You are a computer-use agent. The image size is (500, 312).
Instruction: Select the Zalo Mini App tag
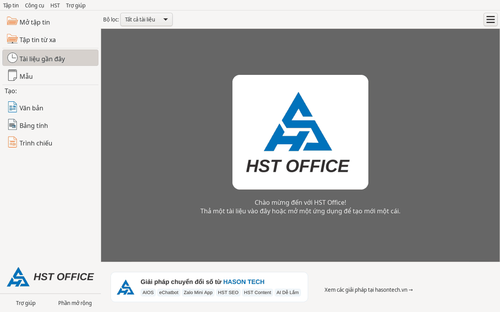click(198, 292)
